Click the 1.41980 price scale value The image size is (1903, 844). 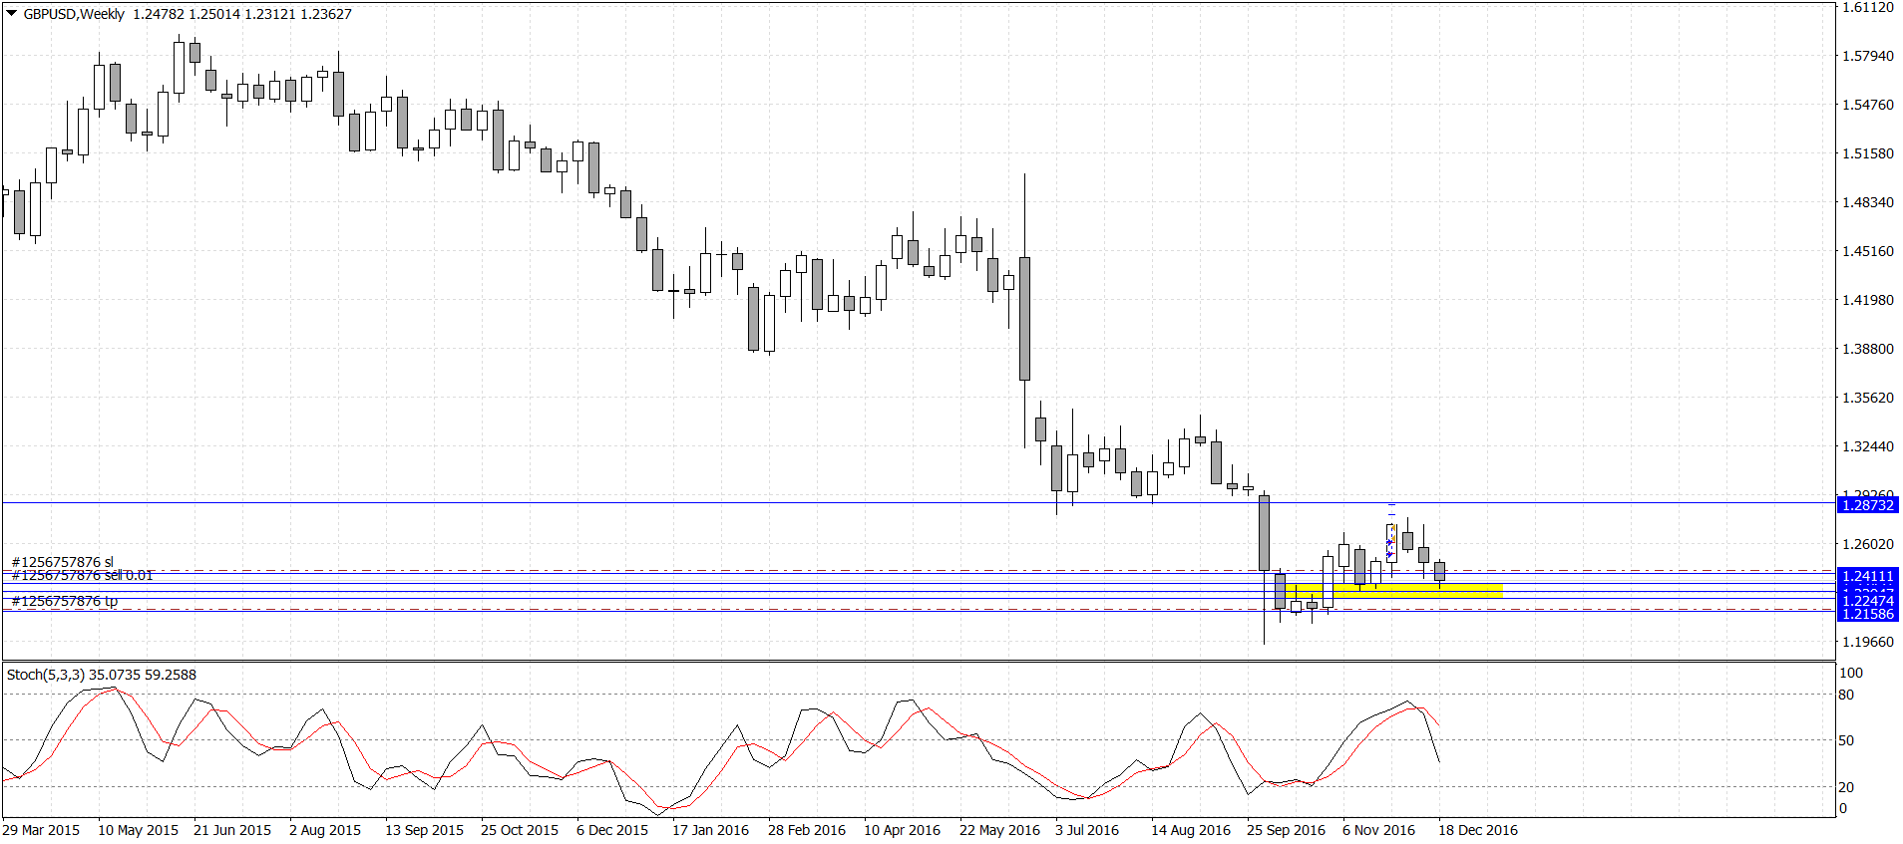[1867, 300]
